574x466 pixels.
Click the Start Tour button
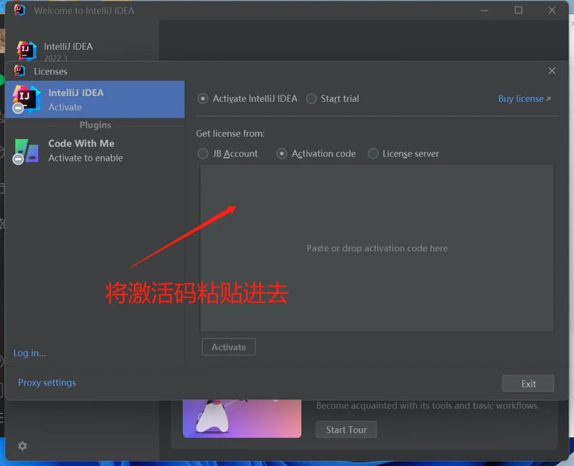coord(346,429)
